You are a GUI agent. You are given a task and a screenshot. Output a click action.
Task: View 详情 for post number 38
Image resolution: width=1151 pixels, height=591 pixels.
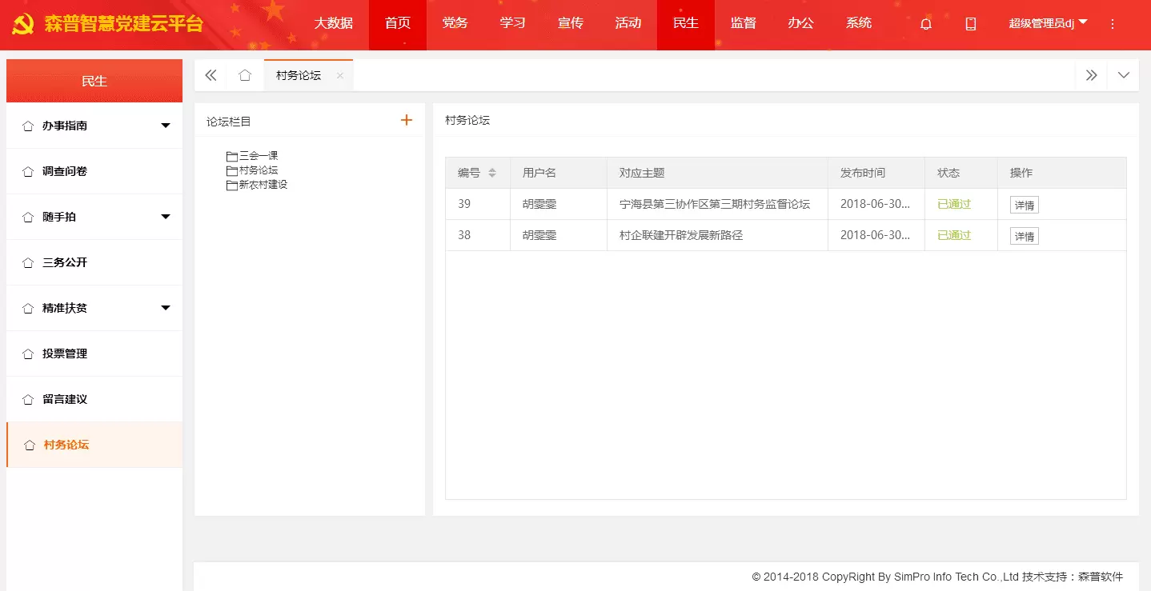pyautogui.click(x=1025, y=236)
